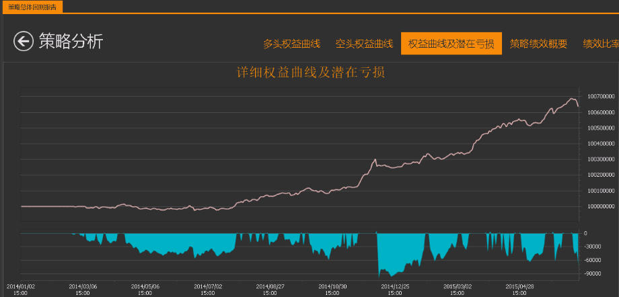Select the 策略总体回测报告 window tab
Image resolution: width=619 pixels, height=297 pixels.
[32, 7]
